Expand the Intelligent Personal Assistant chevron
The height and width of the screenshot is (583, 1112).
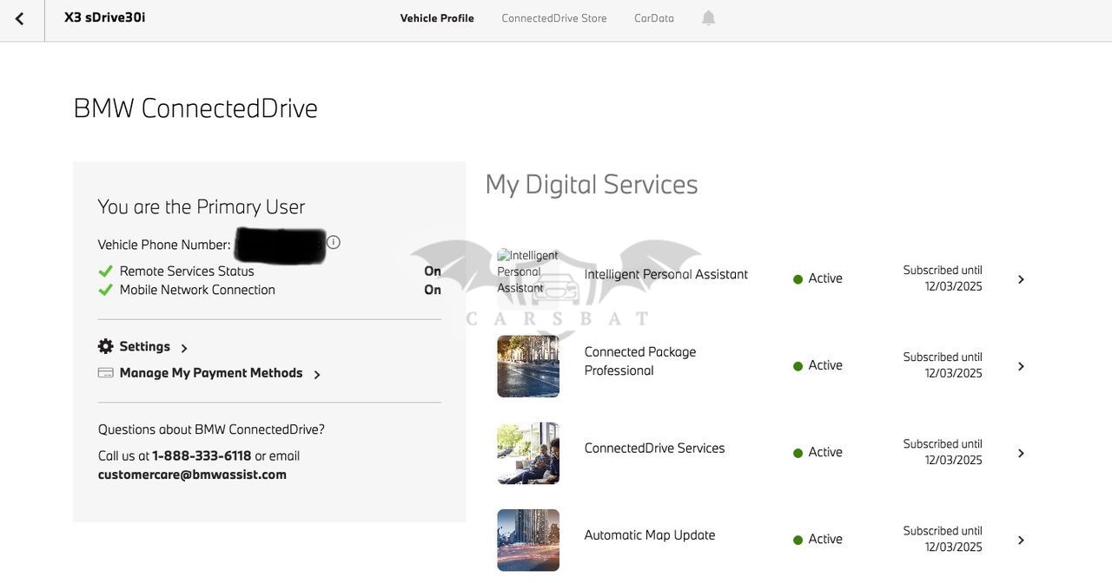1021,279
